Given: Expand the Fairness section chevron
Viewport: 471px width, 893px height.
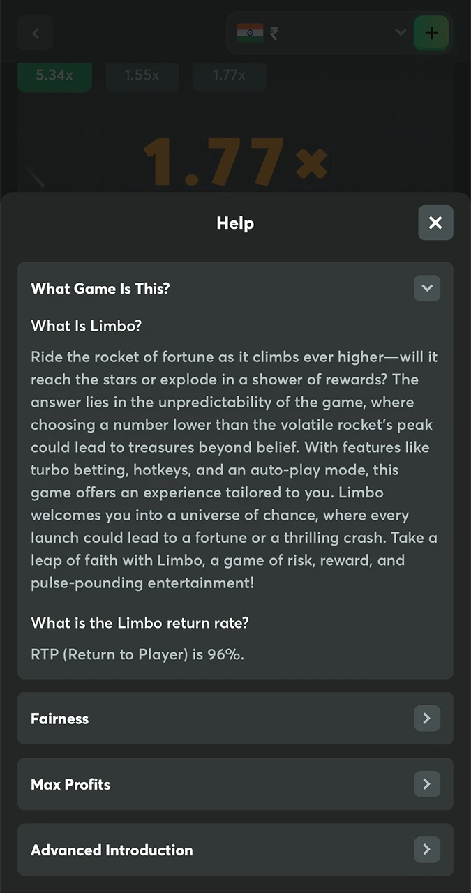Looking at the screenshot, I should pos(426,719).
